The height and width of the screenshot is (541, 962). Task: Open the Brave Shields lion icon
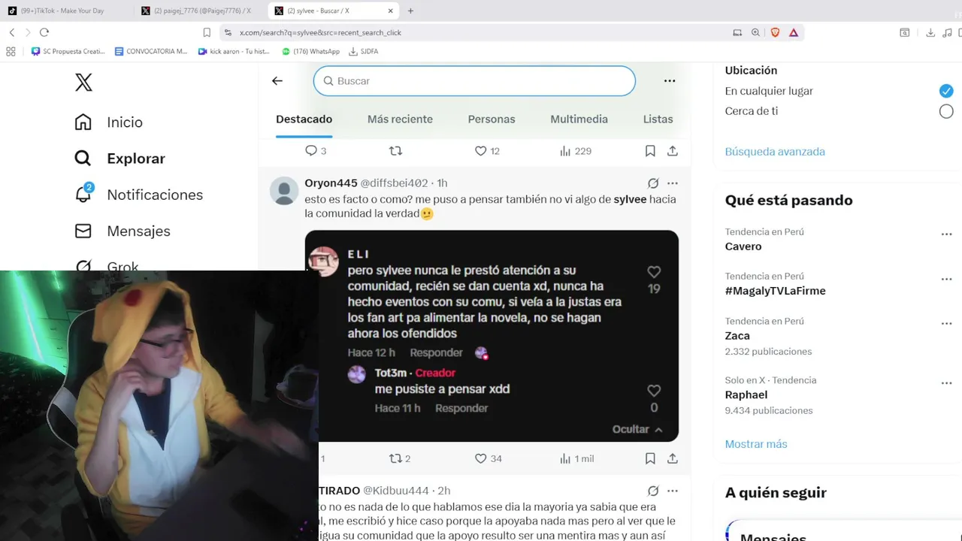[x=775, y=32]
